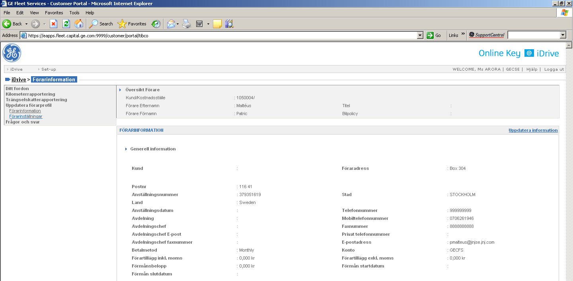Collapse the Generell information section triangle
The image size is (573, 281).
[x=126, y=149]
